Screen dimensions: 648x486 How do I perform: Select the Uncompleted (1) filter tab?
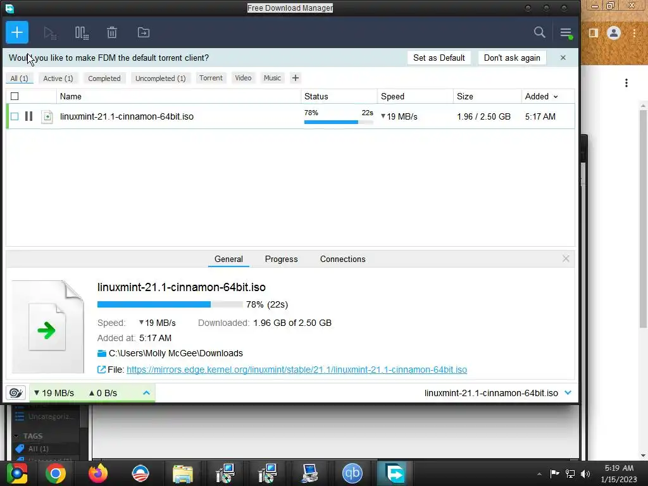[x=161, y=78]
